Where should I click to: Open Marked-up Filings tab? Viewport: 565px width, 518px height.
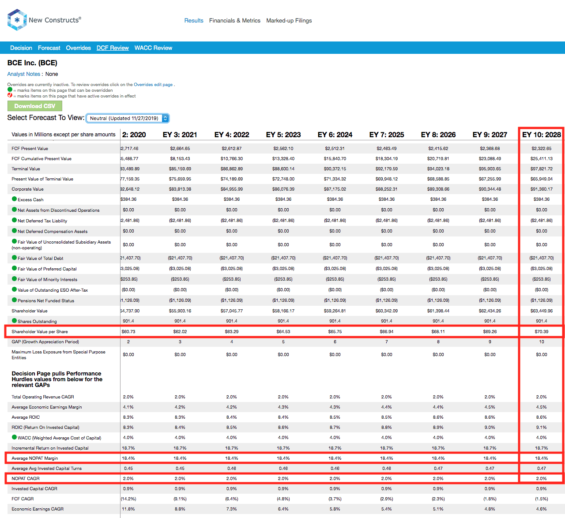[x=289, y=20]
